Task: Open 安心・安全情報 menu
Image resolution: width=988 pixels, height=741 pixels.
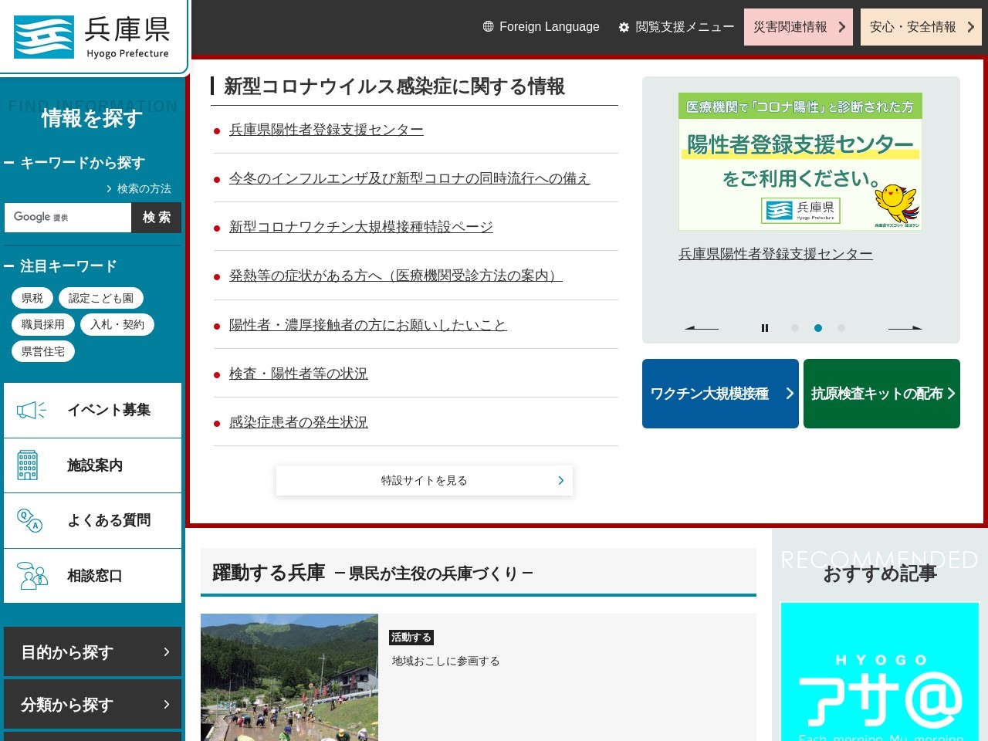Action: coord(921,27)
